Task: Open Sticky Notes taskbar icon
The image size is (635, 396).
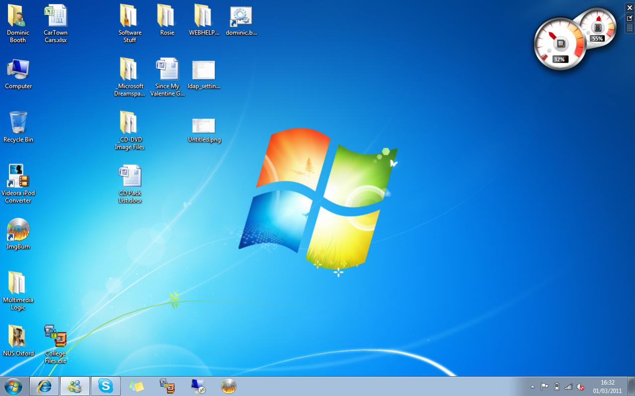Action: click(136, 386)
